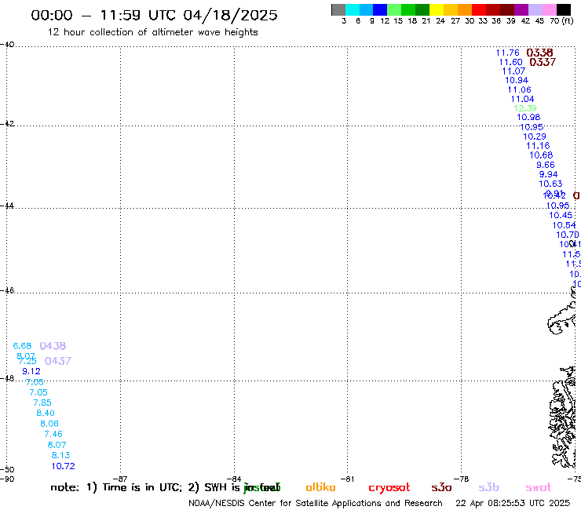Click the wave height value 9.66

tap(546, 165)
